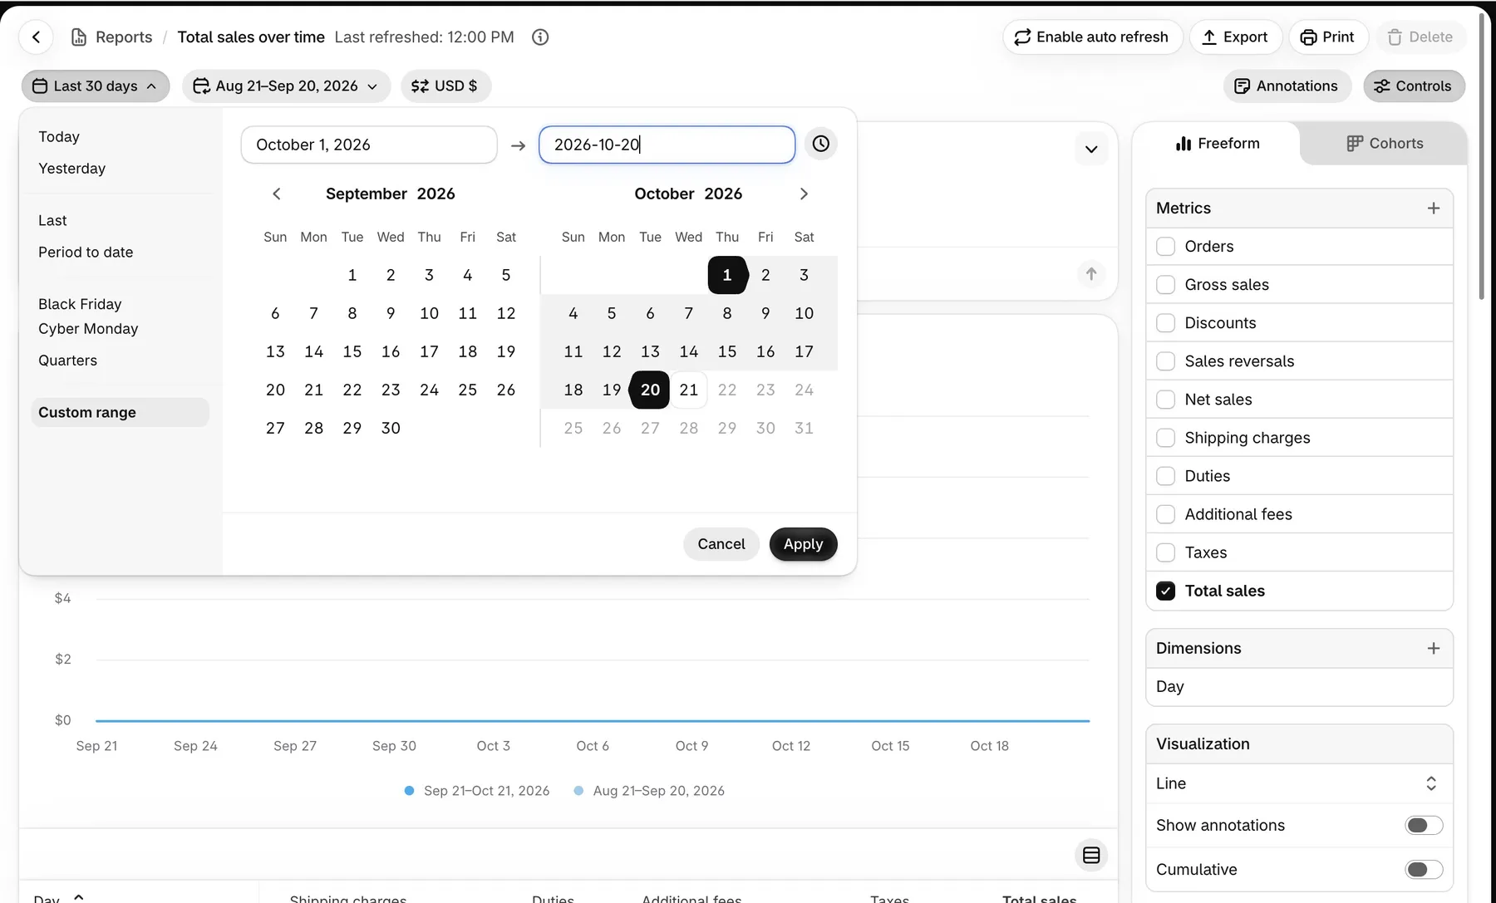The height and width of the screenshot is (903, 1496).
Task: Open Line visualization type dropdown
Action: click(1299, 783)
